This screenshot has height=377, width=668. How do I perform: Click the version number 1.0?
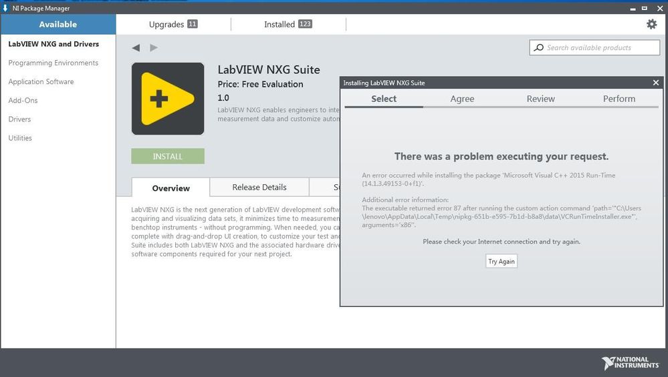(223, 98)
